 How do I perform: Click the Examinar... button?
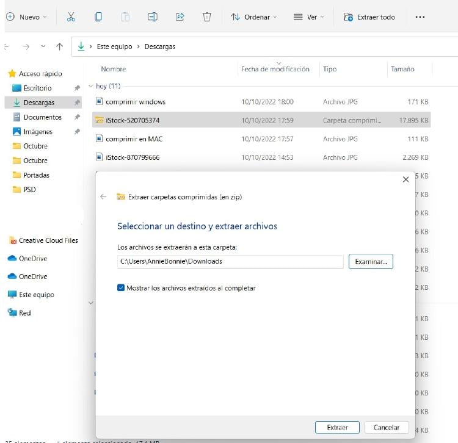coord(371,262)
